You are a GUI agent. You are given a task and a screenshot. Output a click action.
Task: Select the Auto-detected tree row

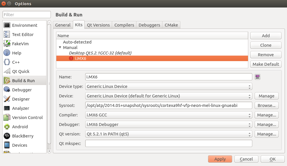coord(152,42)
